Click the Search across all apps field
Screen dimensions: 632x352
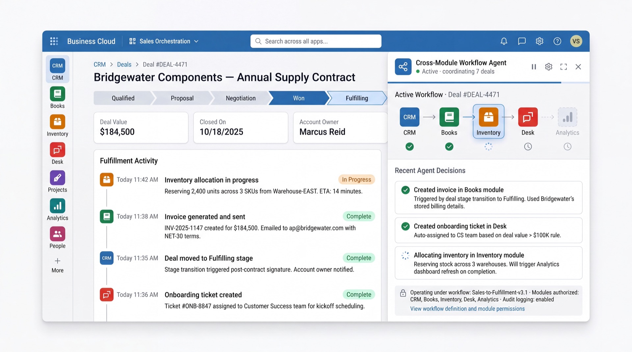[316, 41]
